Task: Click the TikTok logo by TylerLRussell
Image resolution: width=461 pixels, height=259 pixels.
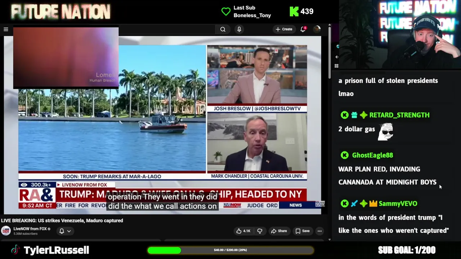Action: click(15, 250)
